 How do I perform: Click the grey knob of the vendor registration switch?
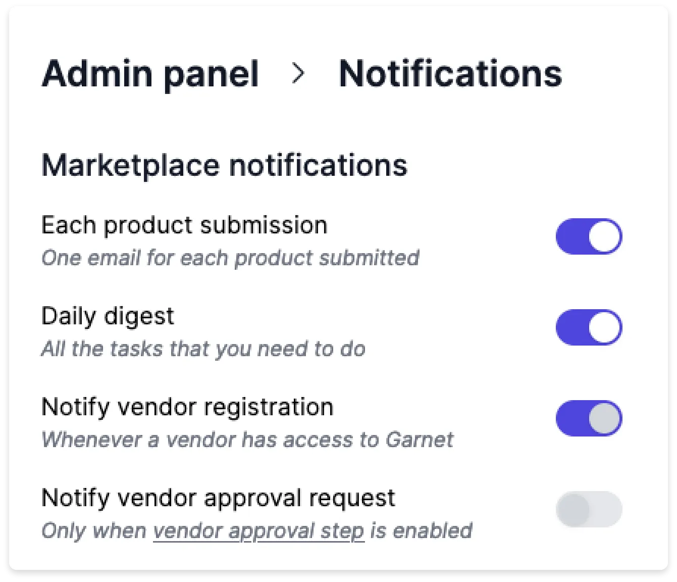coord(604,418)
